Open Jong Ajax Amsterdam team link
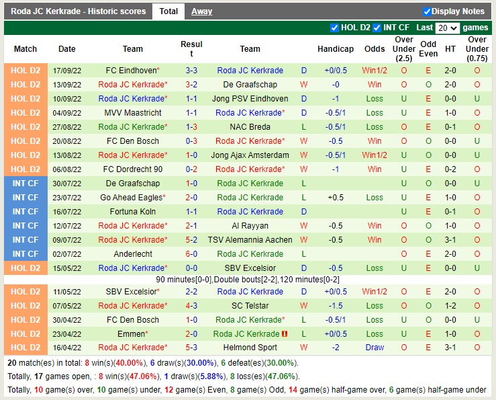The height and width of the screenshot is (400, 496). [x=250, y=155]
